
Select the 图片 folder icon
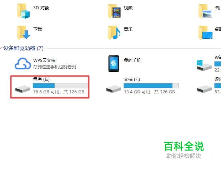(205, 11)
